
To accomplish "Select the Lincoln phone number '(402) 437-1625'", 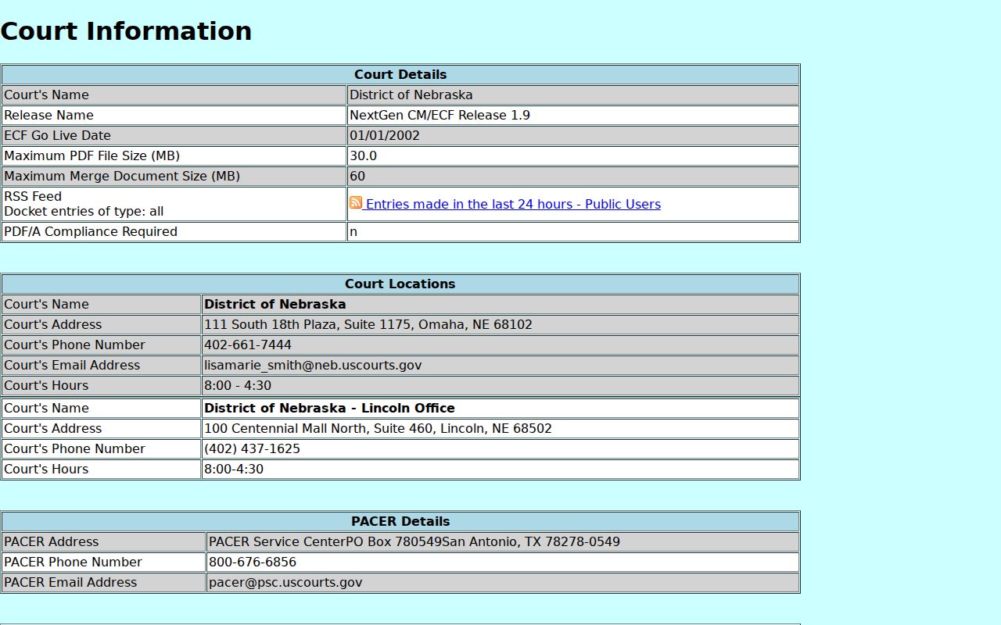I will [x=252, y=448].
